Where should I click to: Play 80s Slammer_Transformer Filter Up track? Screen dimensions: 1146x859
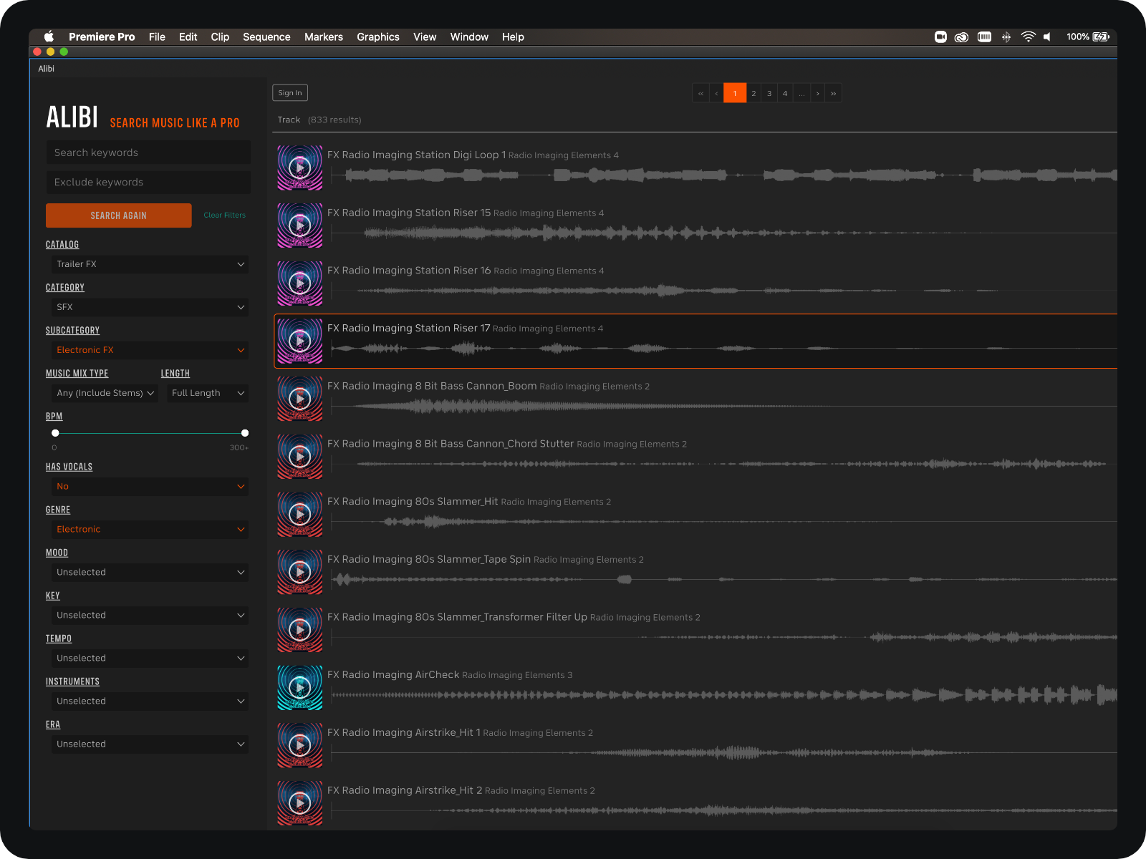[x=300, y=630]
